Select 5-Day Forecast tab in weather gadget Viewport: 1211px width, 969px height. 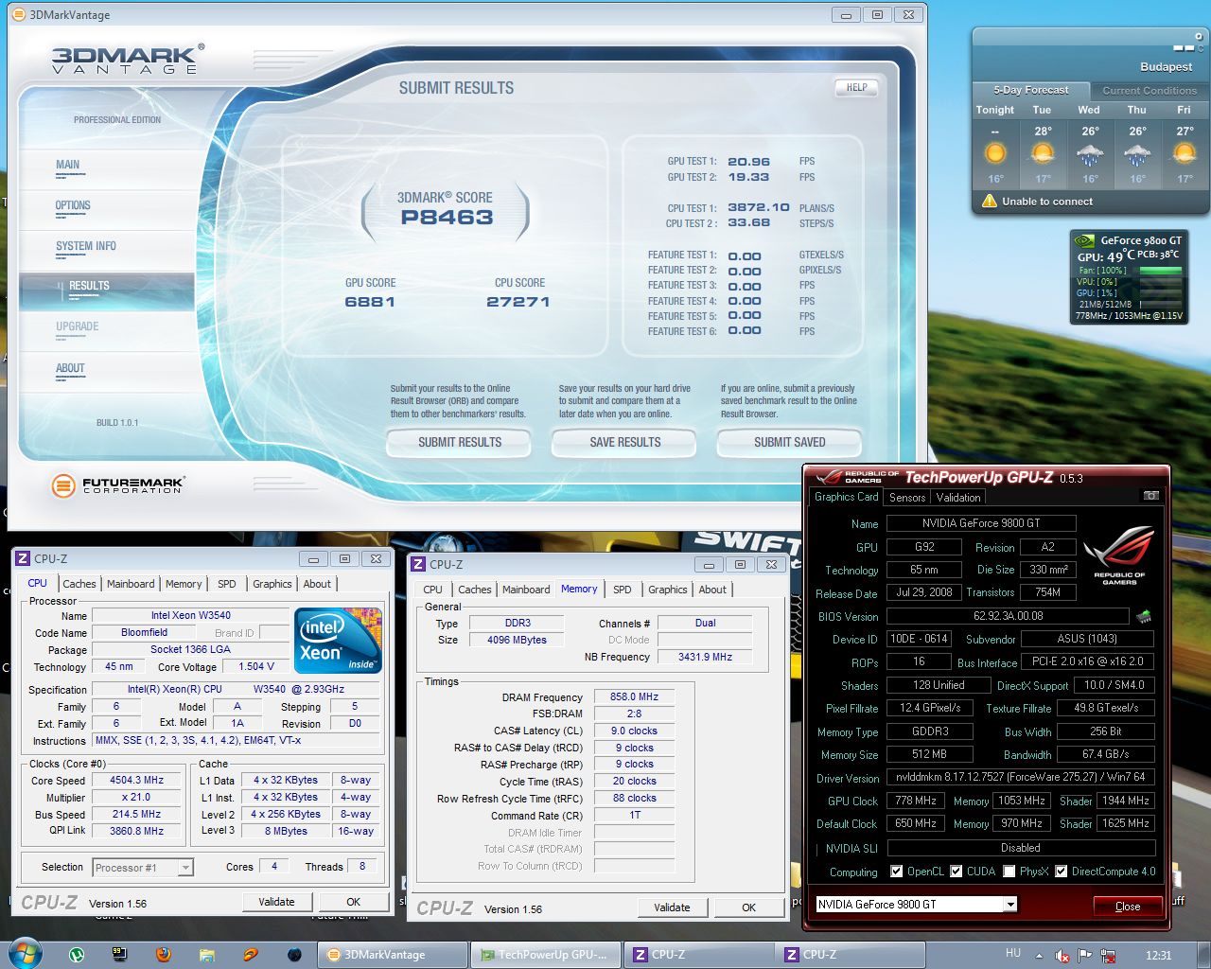pos(1031,91)
